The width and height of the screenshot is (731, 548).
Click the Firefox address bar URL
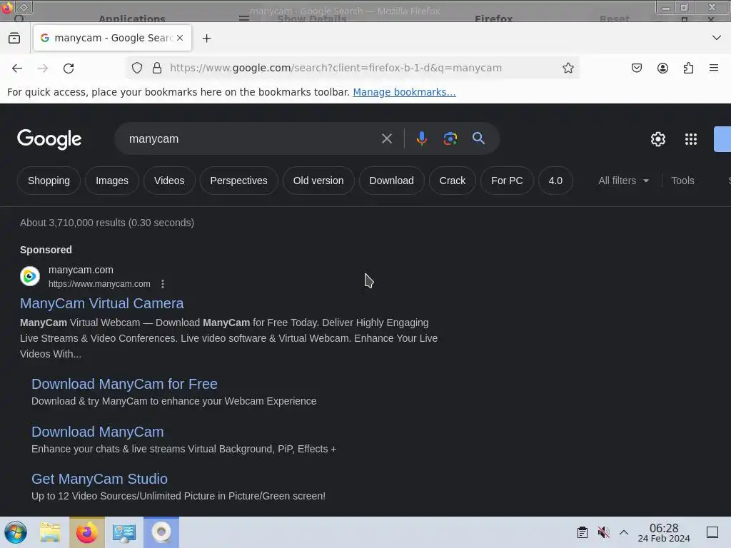pyautogui.click(x=336, y=68)
